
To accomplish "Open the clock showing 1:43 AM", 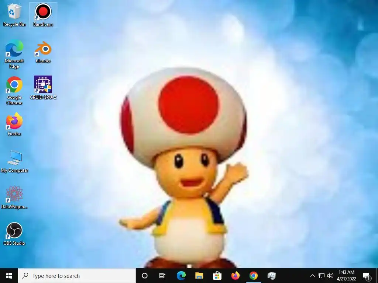I will (346, 276).
